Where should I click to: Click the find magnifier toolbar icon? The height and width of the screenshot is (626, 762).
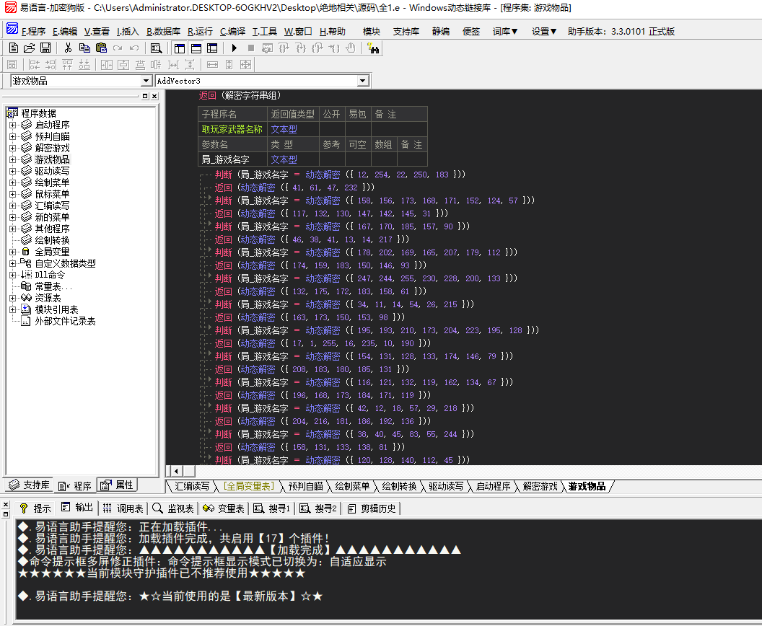point(156,48)
